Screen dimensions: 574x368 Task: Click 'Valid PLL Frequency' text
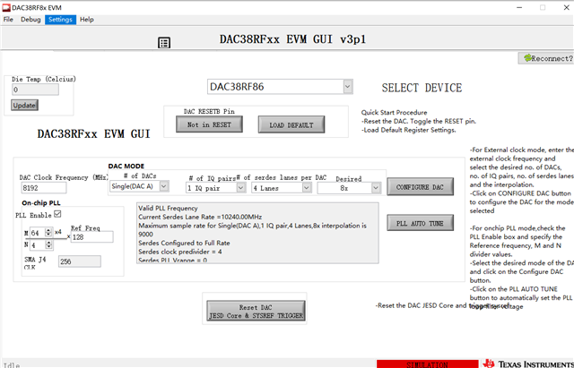tap(168, 208)
